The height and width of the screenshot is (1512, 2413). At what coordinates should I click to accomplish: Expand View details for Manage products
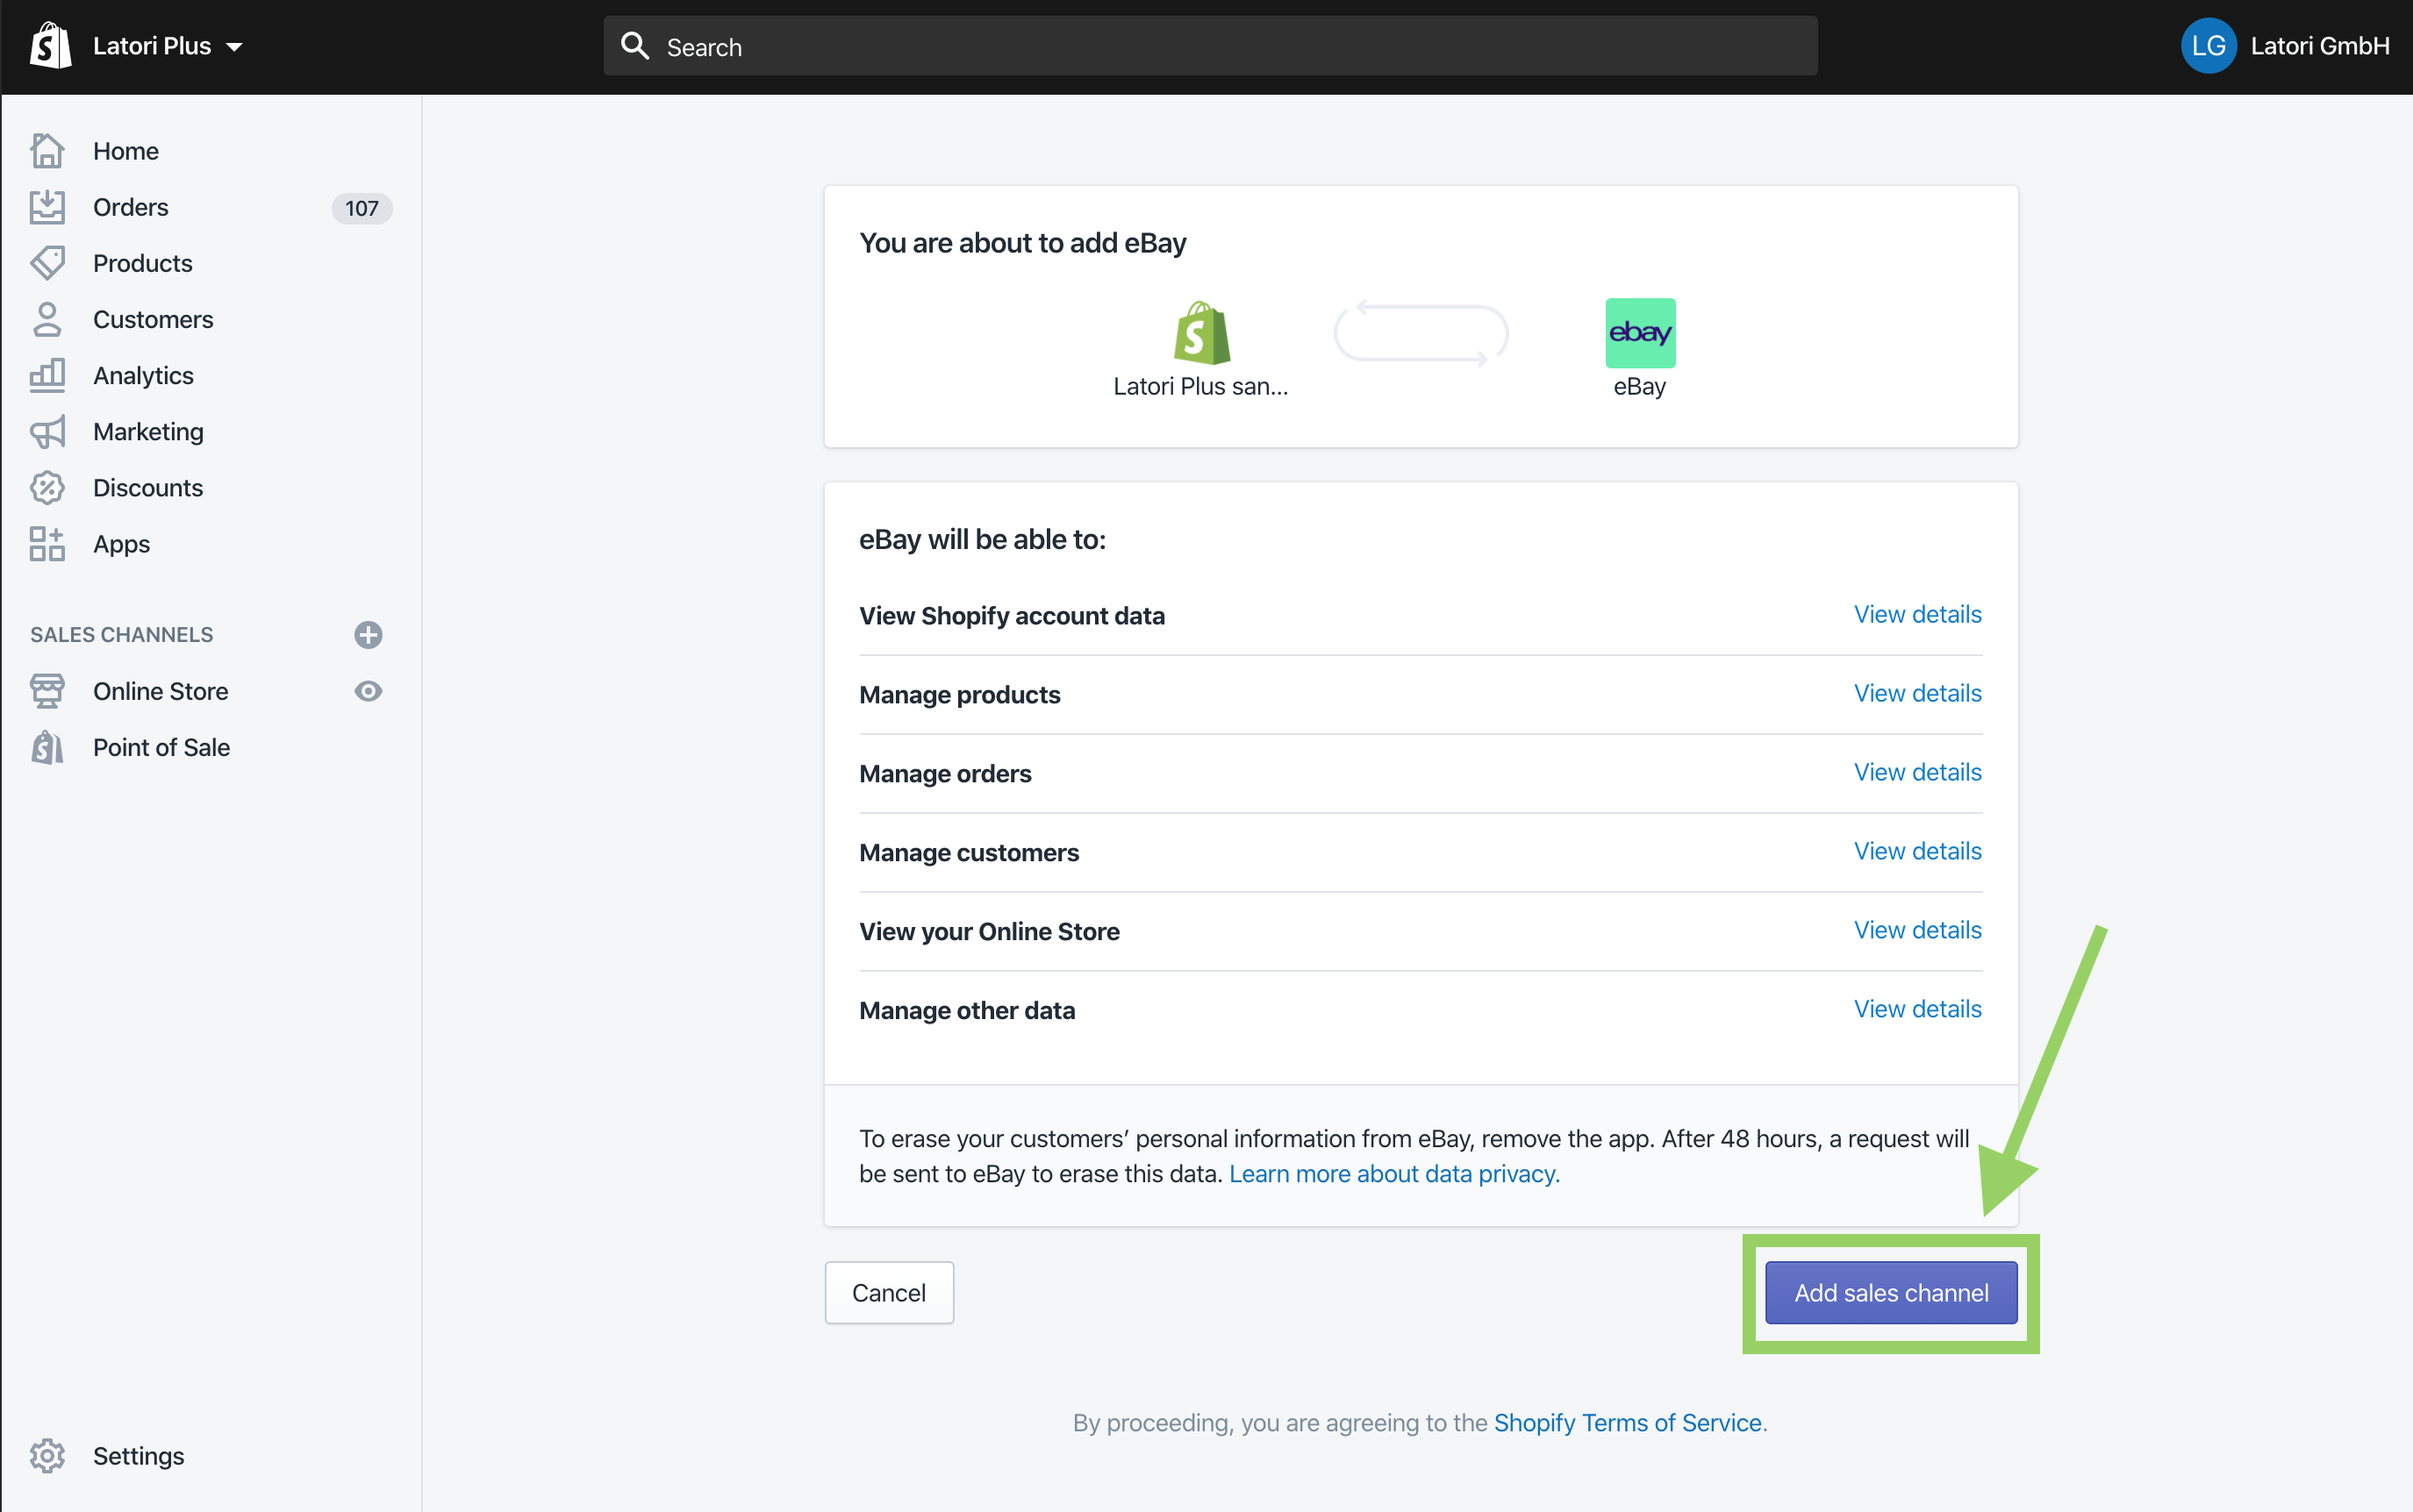click(1916, 693)
